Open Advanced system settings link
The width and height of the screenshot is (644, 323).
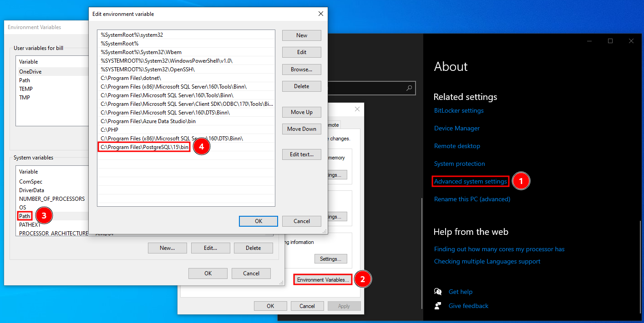coord(470,181)
